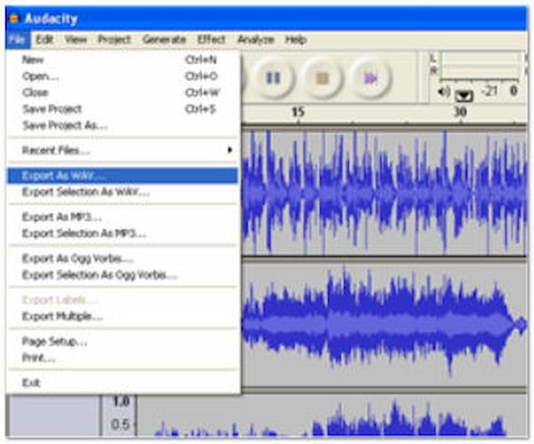Click the Pause playback button
The height and width of the screenshot is (444, 534).
point(273,78)
